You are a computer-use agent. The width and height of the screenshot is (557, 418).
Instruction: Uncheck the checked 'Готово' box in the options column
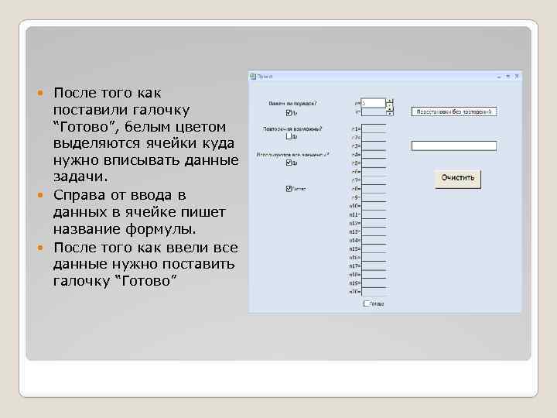tap(289, 188)
